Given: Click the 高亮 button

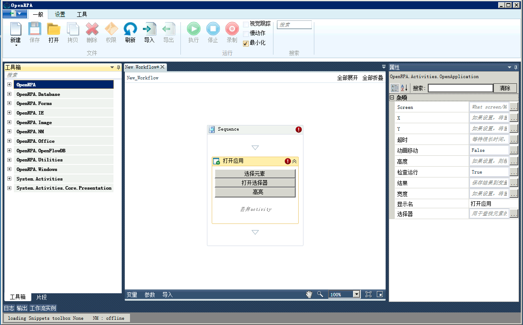Looking at the screenshot, I should click(255, 192).
